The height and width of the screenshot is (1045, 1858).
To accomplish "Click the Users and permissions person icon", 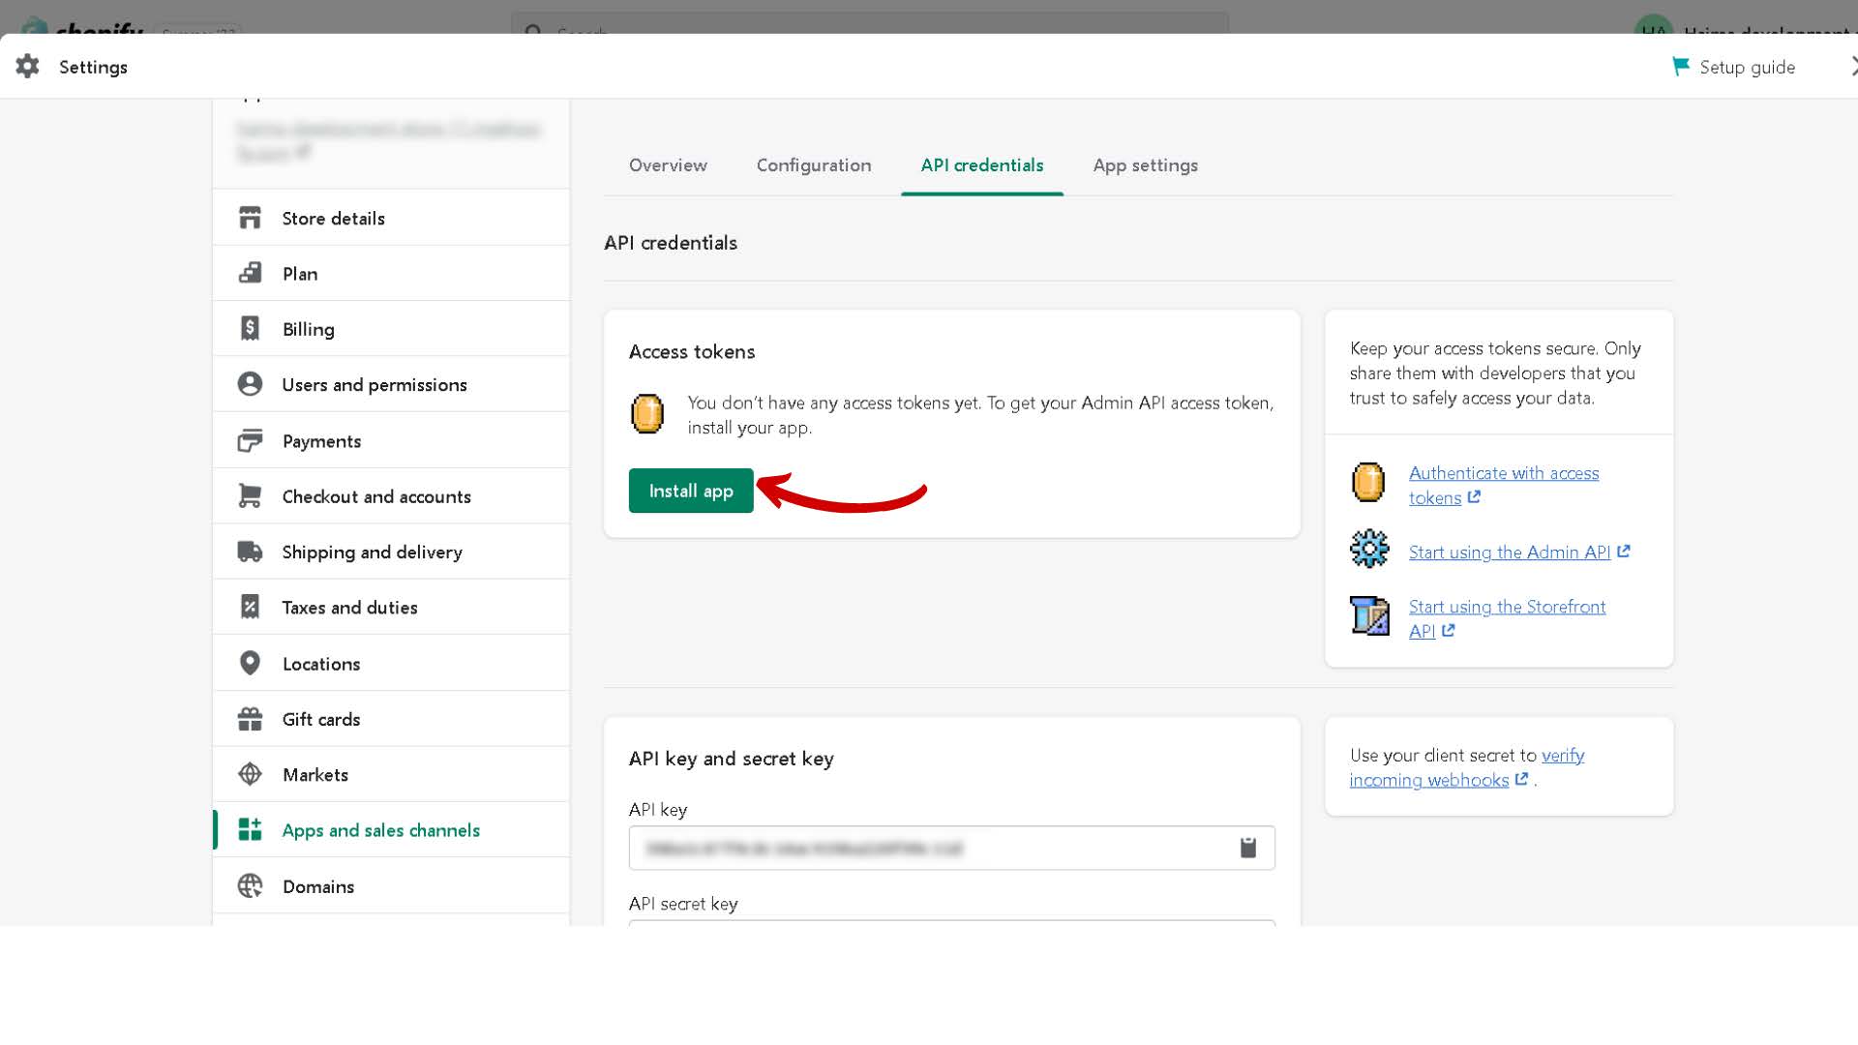I will 250,384.
